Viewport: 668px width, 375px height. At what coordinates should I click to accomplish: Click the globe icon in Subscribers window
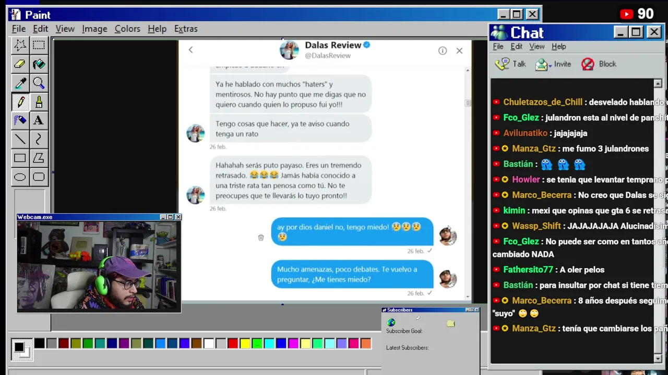point(391,323)
